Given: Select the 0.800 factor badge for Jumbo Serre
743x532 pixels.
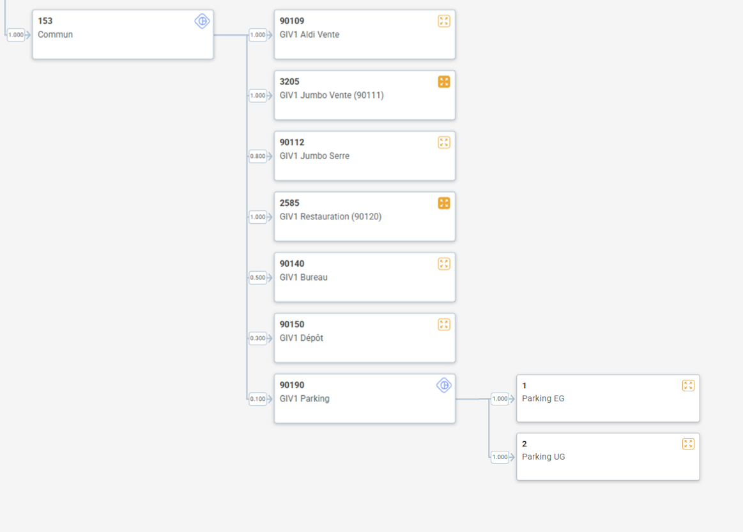Looking at the screenshot, I should click(x=257, y=156).
